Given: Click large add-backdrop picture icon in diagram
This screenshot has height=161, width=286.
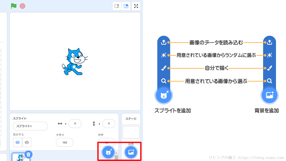Looking at the screenshot, I should (x=270, y=95).
